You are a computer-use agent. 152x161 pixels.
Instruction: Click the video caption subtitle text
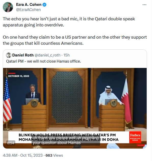coord(66,140)
